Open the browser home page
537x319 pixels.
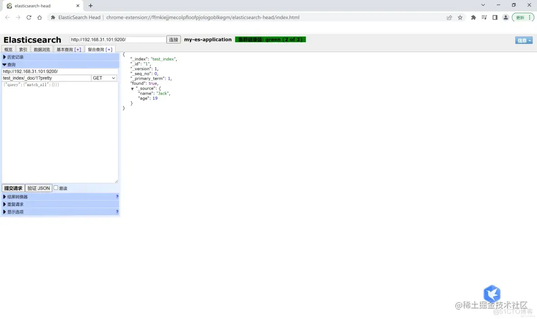coord(39,18)
